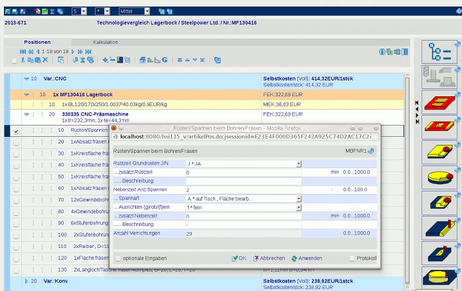462x291 pixels.
Task: Toggle the optionale Eingaben checkbox
Action: 118,258
